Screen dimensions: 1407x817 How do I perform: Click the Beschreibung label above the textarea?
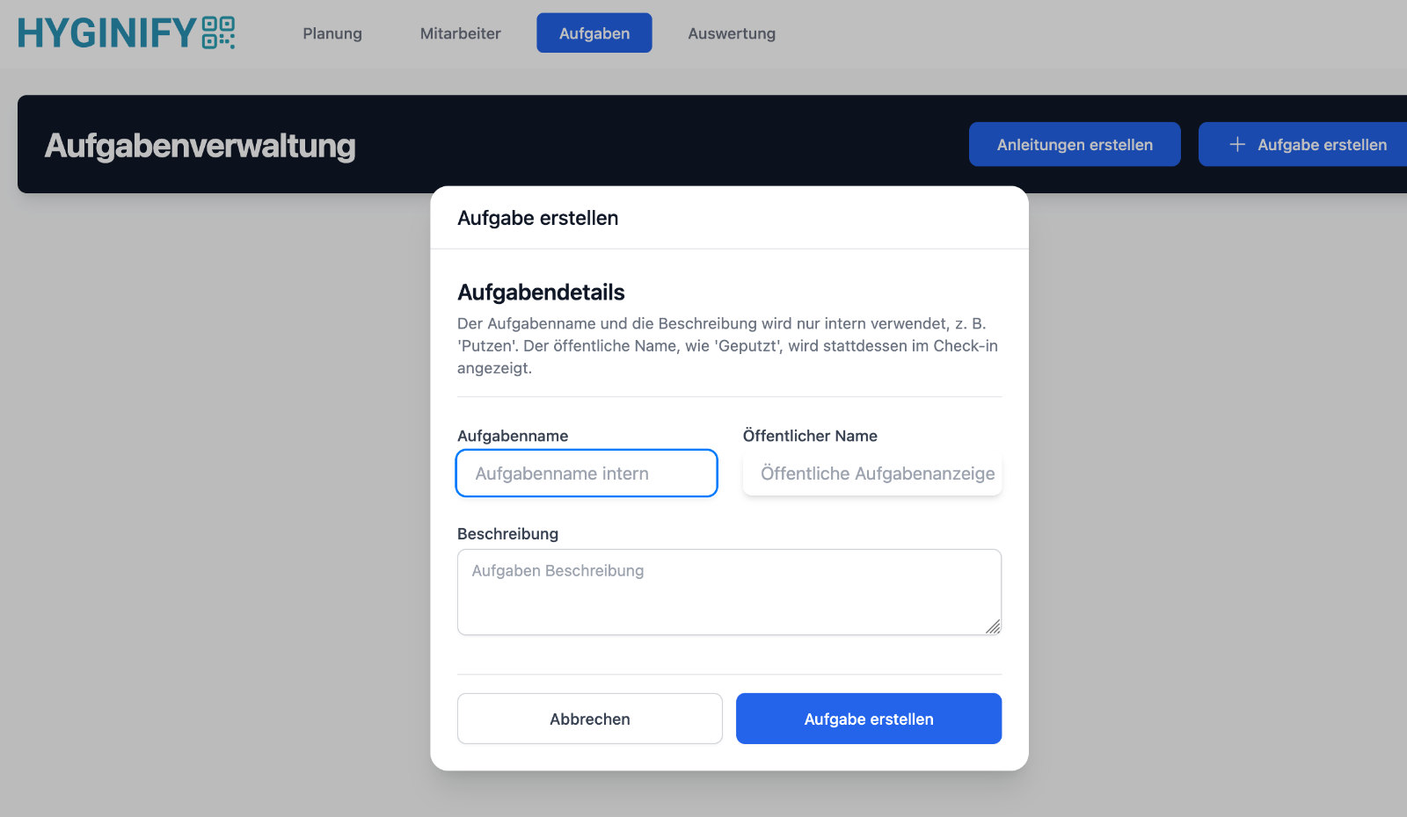tap(507, 534)
